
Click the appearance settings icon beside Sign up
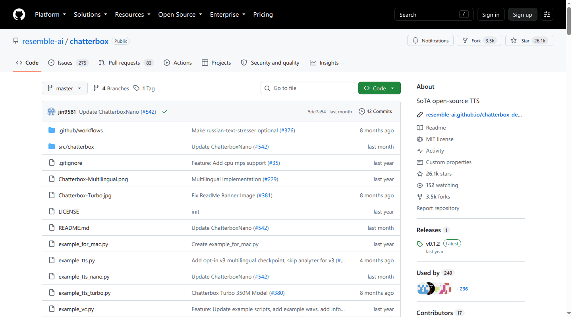pos(547,15)
